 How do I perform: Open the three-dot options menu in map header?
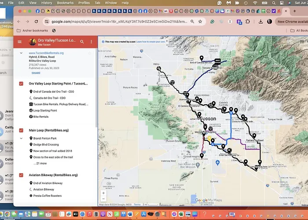92,42
